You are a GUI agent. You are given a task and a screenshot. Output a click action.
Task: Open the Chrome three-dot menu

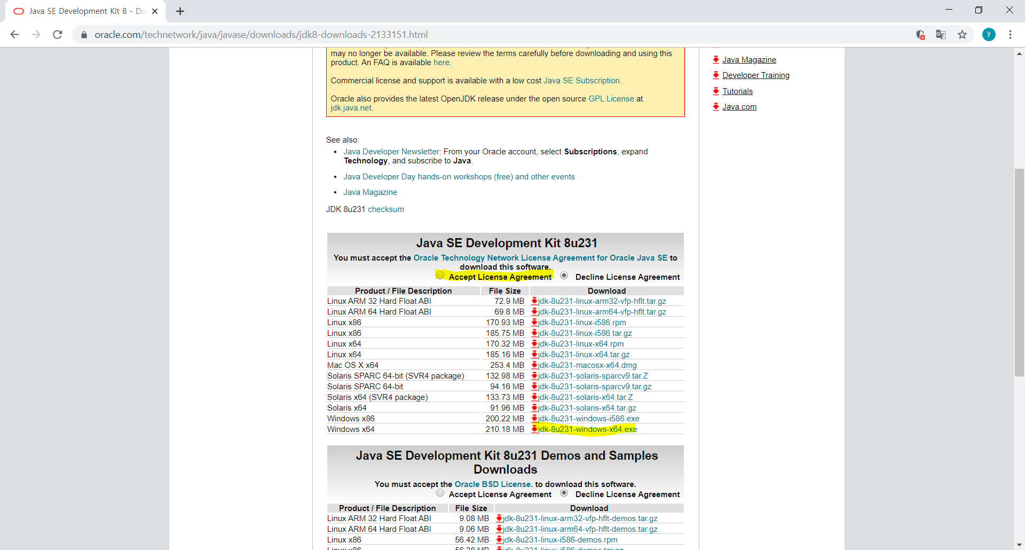click(1010, 35)
